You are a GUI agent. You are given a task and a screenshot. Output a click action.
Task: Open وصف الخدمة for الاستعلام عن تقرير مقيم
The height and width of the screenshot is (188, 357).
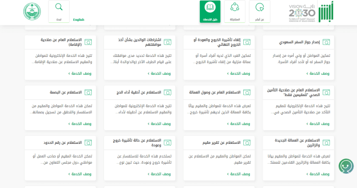(238, 174)
